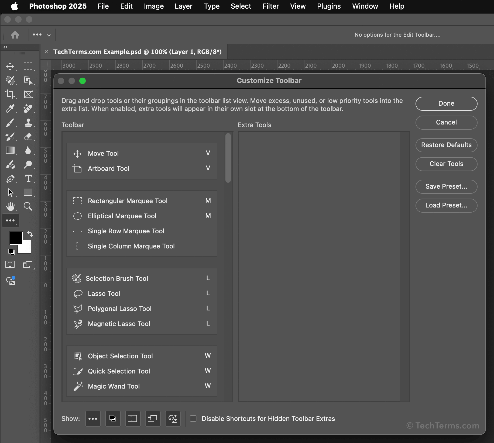
Task: Click Clear Tools button
Action: pos(446,164)
